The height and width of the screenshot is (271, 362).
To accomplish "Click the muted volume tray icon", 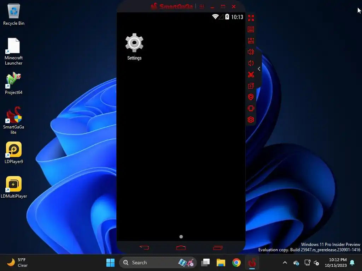I will coord(316,263).
